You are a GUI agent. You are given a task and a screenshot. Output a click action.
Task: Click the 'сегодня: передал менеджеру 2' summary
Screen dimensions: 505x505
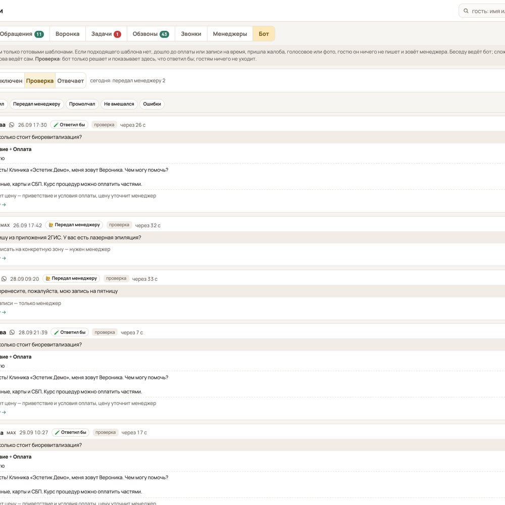(x=128, y=80)
